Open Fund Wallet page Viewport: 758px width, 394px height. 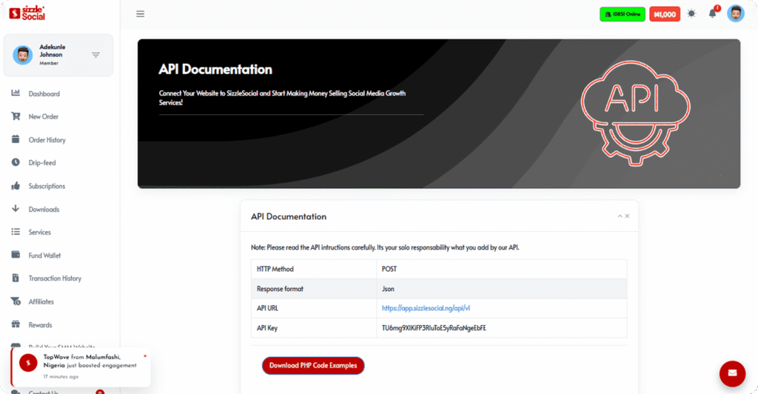coord(44,256)
